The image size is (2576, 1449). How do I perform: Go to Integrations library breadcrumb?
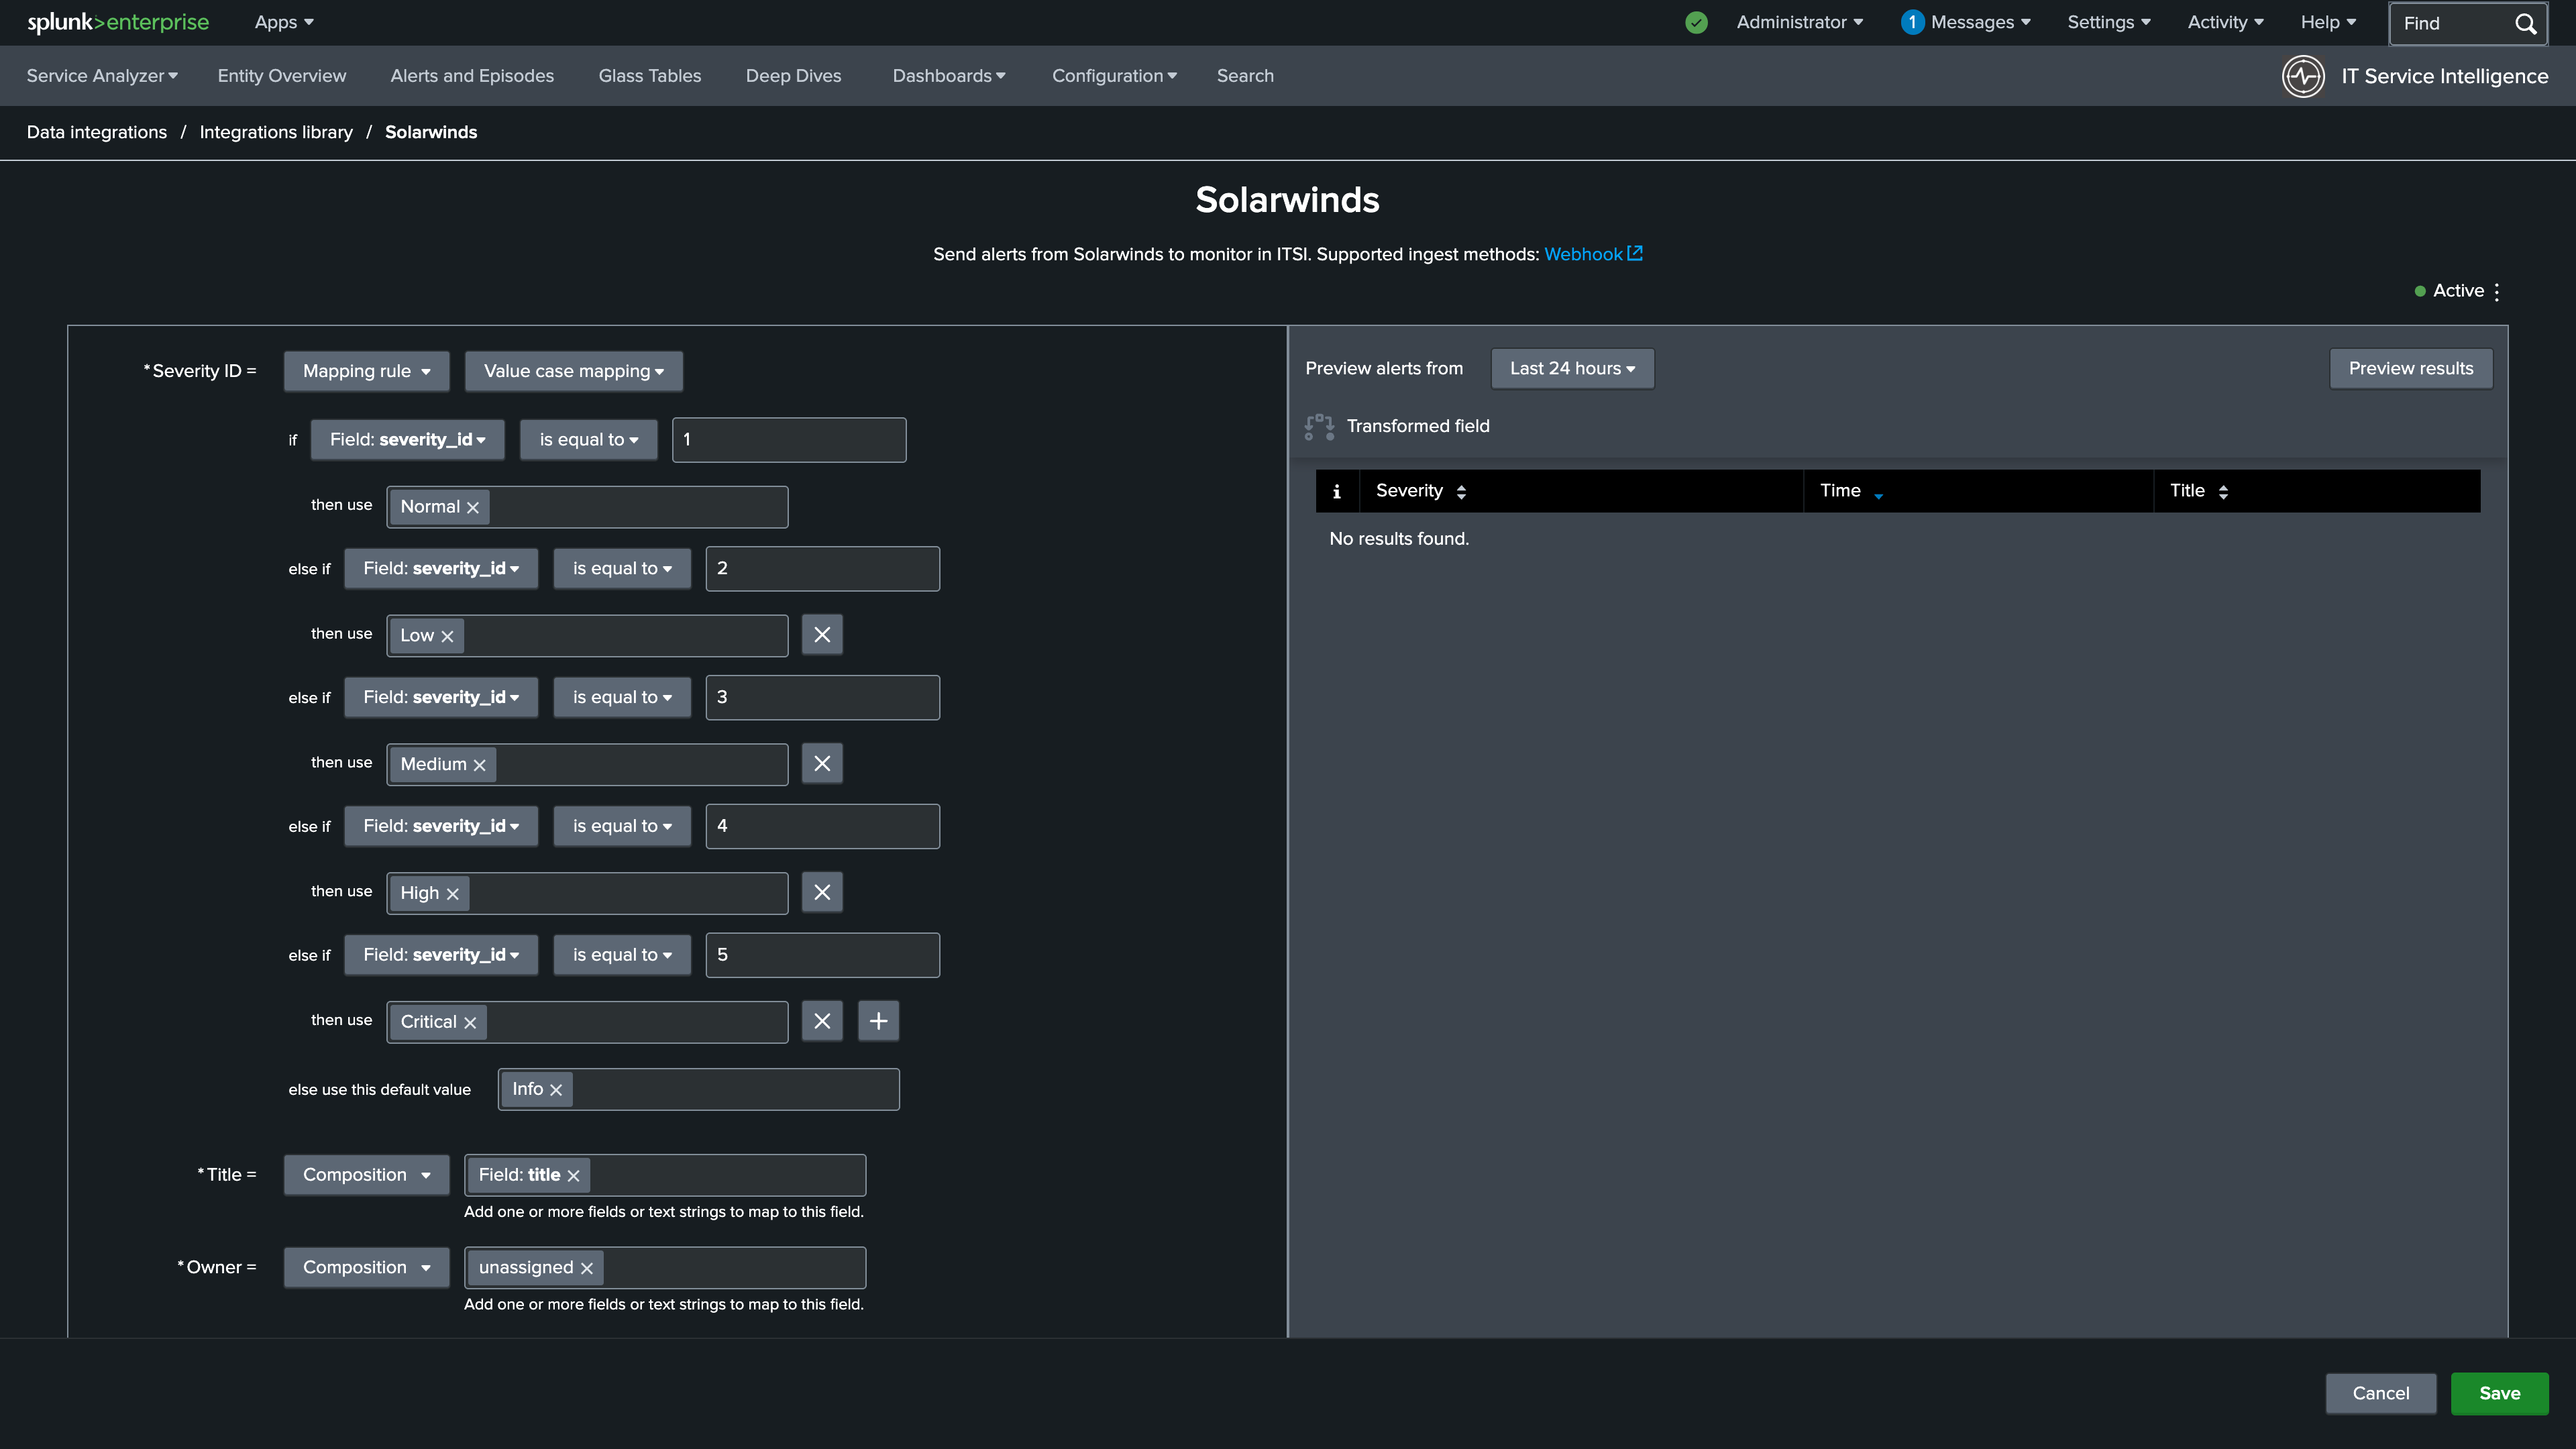click(276, 132)
